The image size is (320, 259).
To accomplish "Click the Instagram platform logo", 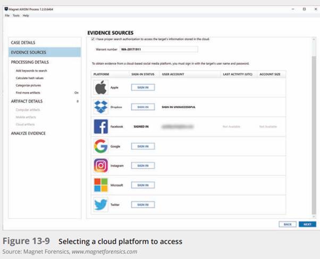I will [101, 166].
